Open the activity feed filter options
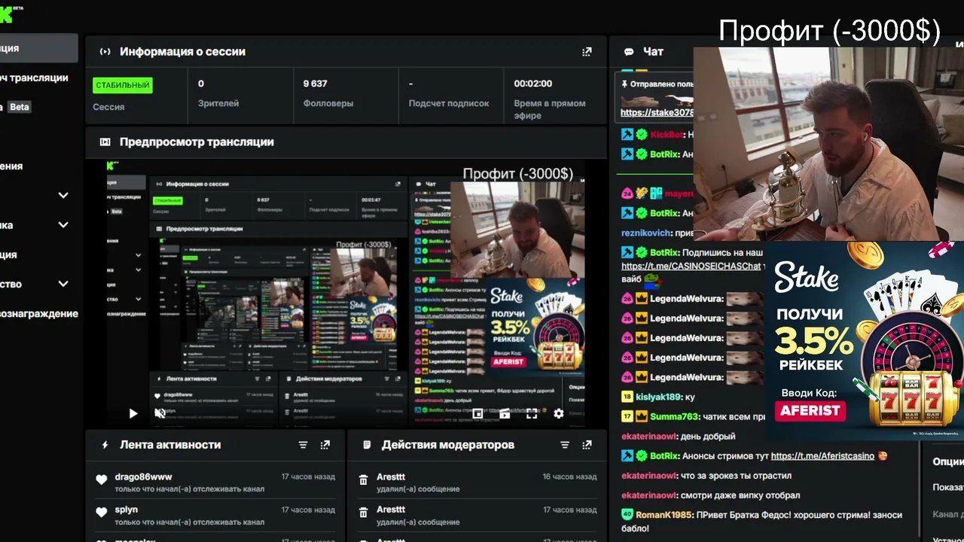This screenshot has height=542, width=964. 304,445
